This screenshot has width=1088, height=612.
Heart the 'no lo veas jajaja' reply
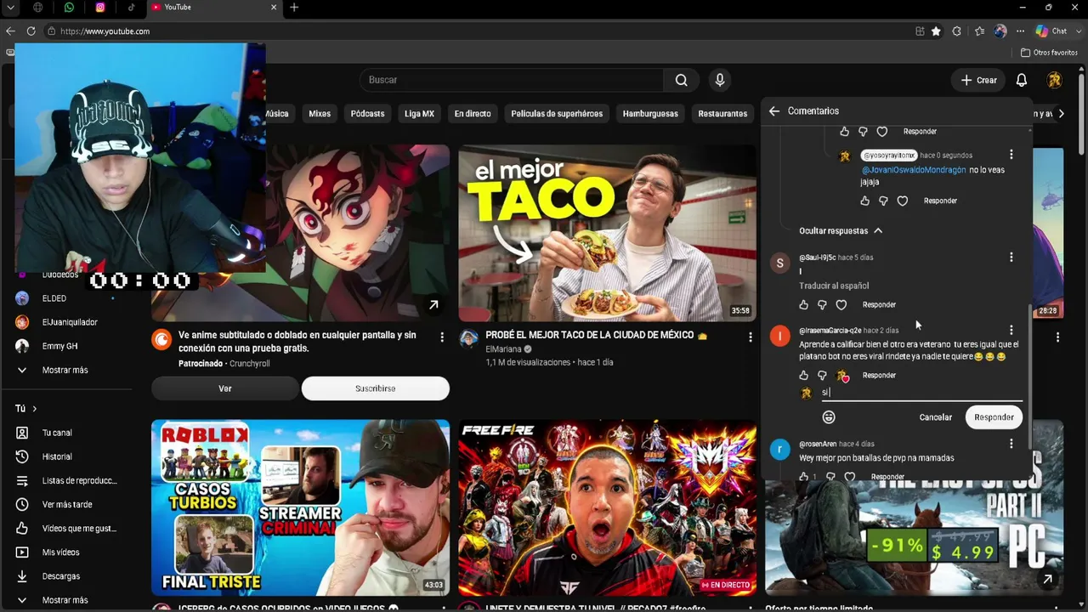tap(903, 201)
